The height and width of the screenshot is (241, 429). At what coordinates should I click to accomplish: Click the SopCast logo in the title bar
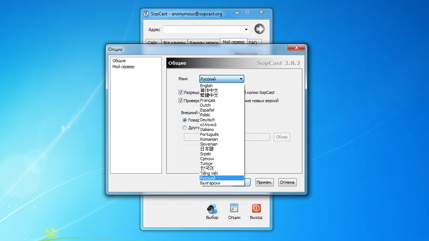click(x=146, y=14)
